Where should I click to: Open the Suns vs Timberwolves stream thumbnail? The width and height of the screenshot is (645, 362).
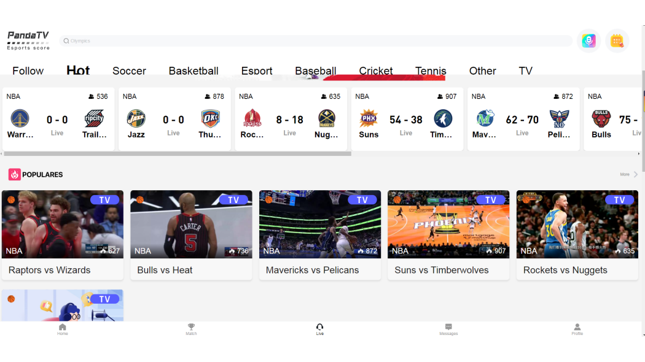pyautogui.click(x=448, y=225)
